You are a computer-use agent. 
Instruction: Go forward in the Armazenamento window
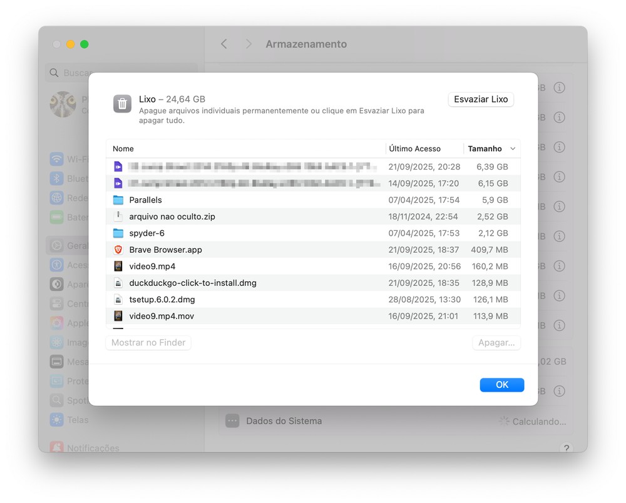tap(249, 44)
